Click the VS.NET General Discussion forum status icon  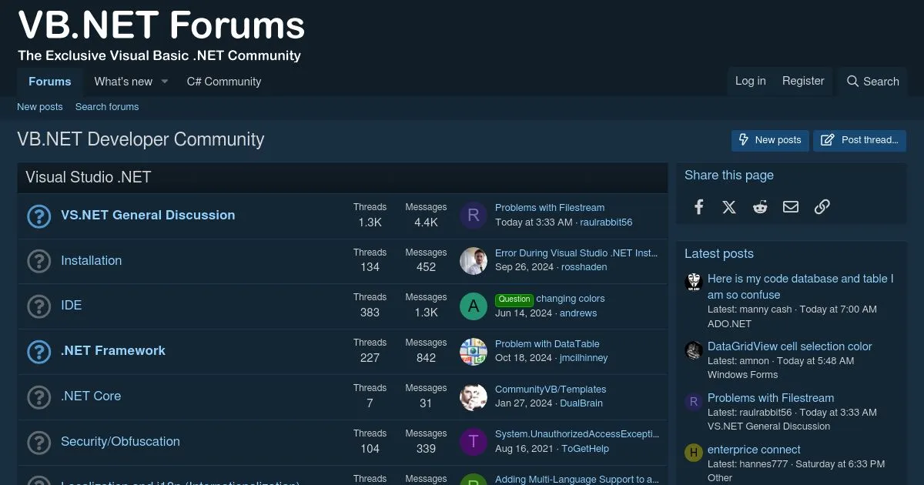point(38,216)
